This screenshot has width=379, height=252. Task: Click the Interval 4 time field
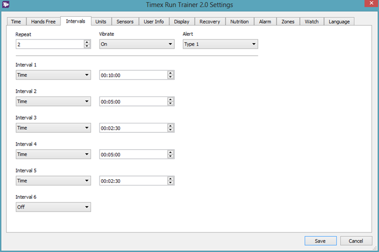(133, 154)
